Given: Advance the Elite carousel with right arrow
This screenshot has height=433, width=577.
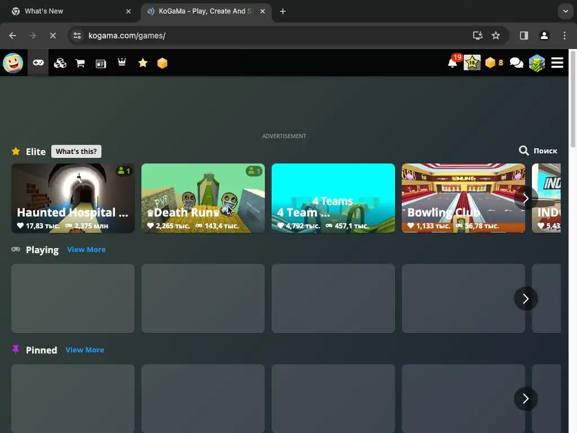Looking at the screenshot, I should (x=526, y=198).
